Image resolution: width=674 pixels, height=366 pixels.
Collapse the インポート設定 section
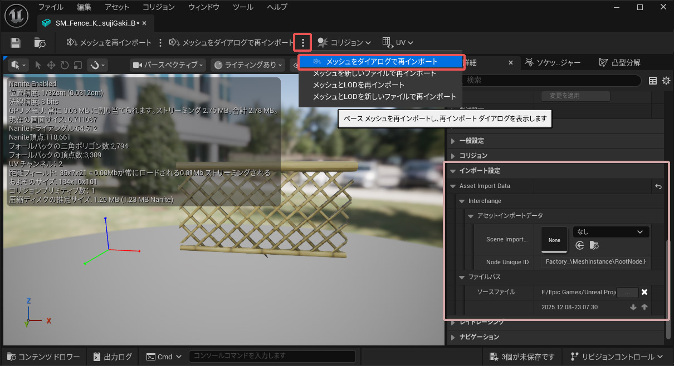click(453, 171)
